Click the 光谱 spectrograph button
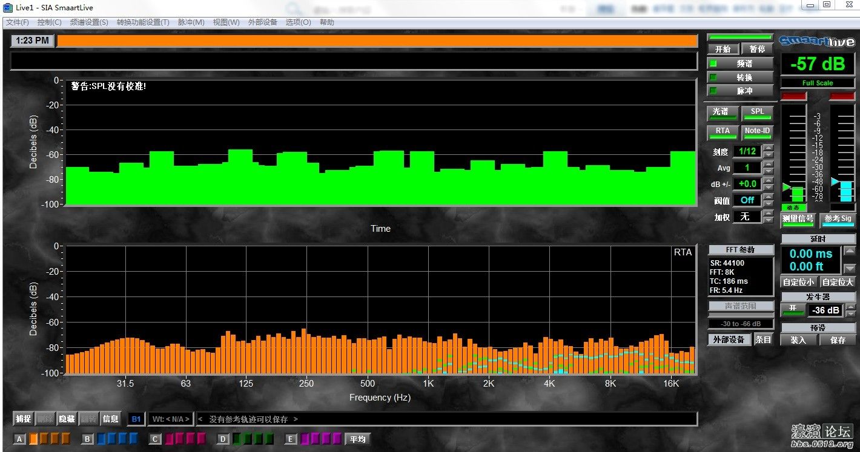Viewport: 860px width, 452px height. click(723, 112)
